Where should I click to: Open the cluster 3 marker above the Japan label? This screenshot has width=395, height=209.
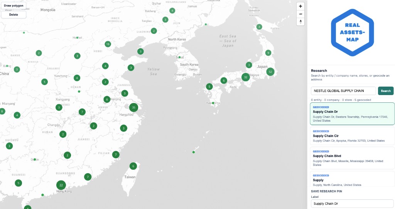click(x=249, y=65)
